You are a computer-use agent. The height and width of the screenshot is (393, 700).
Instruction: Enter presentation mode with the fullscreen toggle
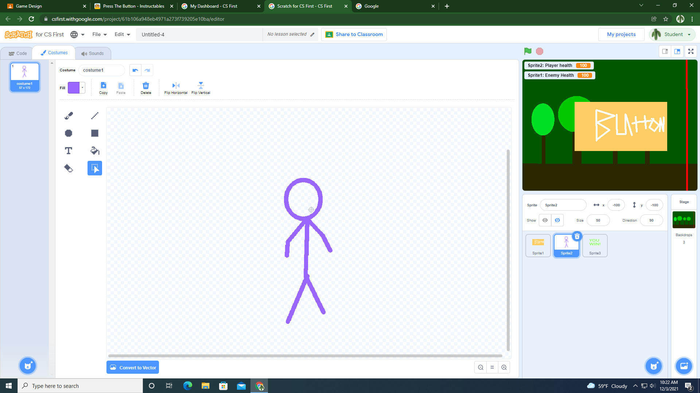[x=691, y=51]
